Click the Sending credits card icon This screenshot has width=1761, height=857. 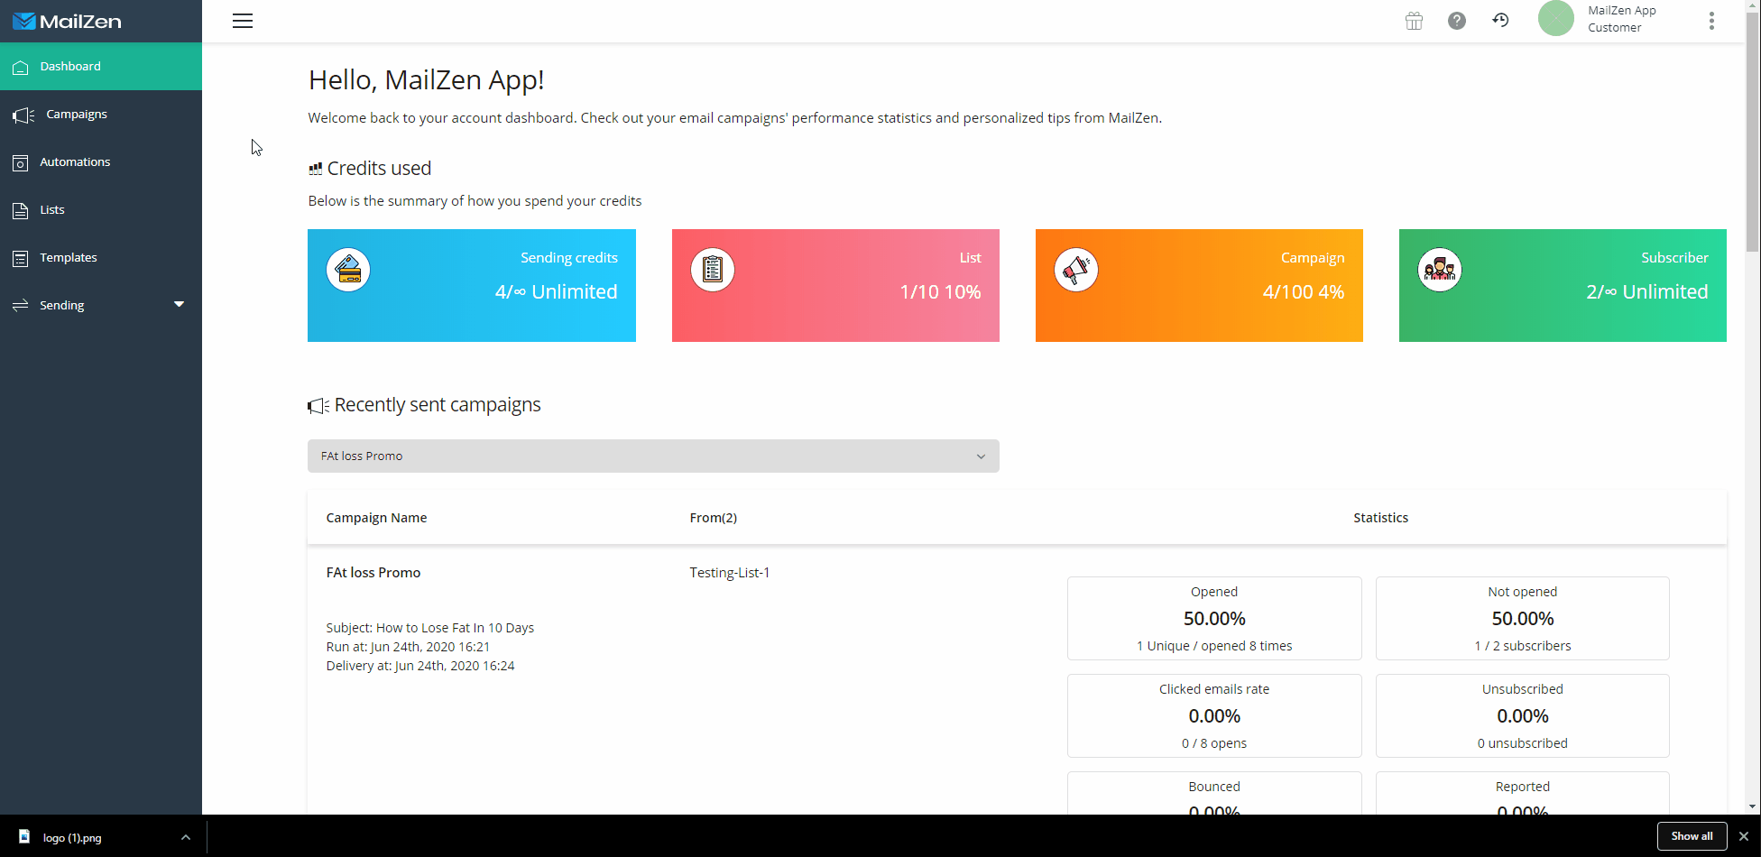pyautogui.click(x=348, y=269)
